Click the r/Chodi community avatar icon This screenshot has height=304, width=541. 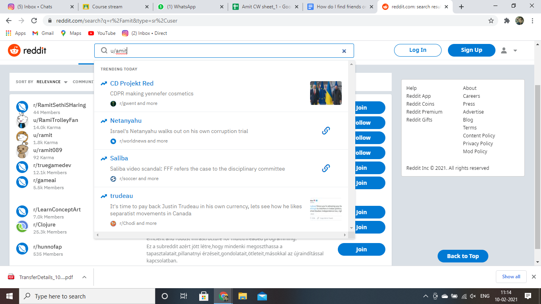tap(113, 224)
